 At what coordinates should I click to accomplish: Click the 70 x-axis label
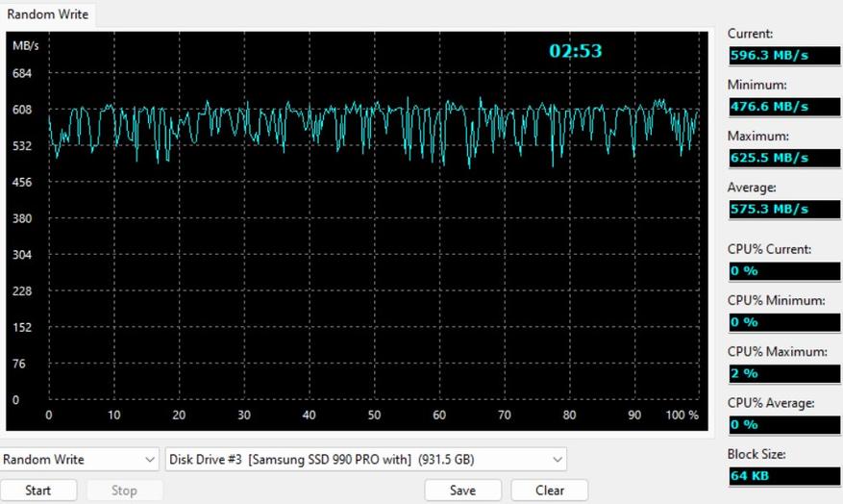coord(505,416)
